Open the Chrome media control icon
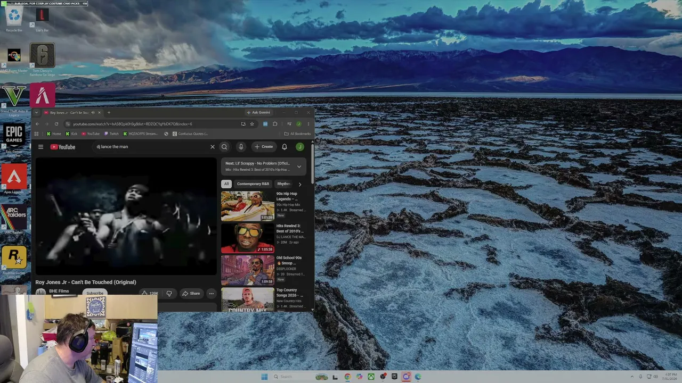 coord(289,124)
